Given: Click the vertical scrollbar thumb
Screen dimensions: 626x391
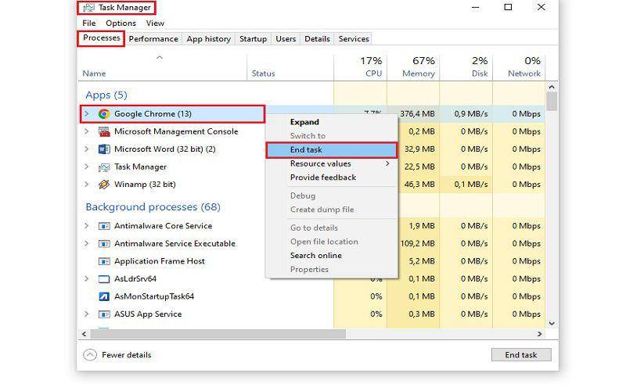Looking at the screenshot, I should coord(552,102).
